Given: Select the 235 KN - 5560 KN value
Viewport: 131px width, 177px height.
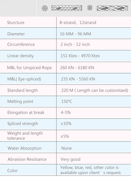Looking at the screenshot, I should tap(78, 79).
